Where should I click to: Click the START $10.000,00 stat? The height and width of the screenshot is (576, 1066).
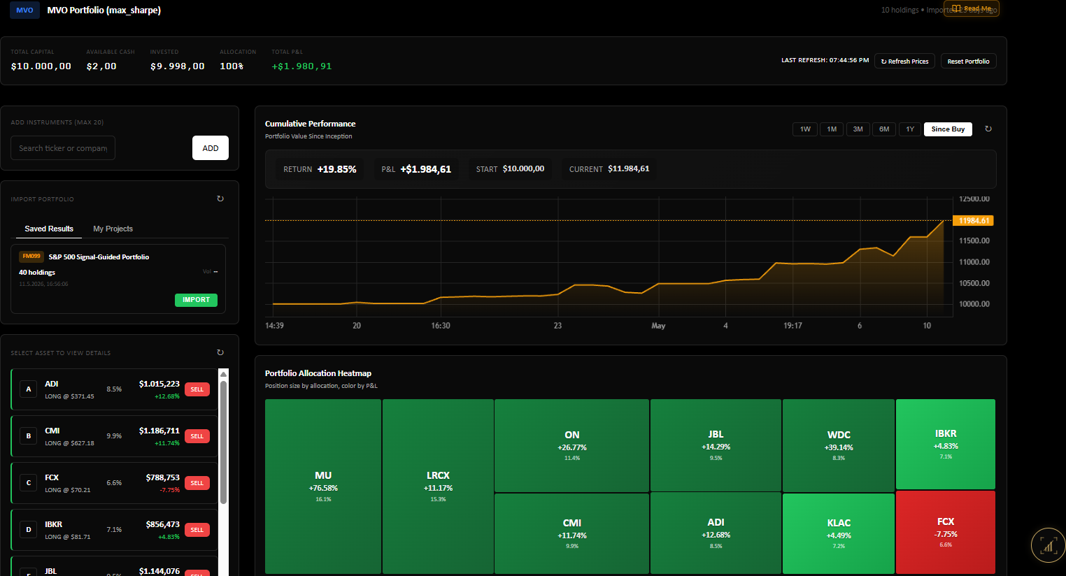(510, 169)
